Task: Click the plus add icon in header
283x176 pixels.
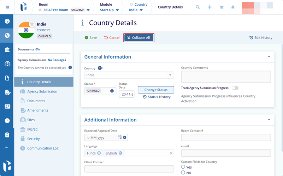Action: coord(210,7)
